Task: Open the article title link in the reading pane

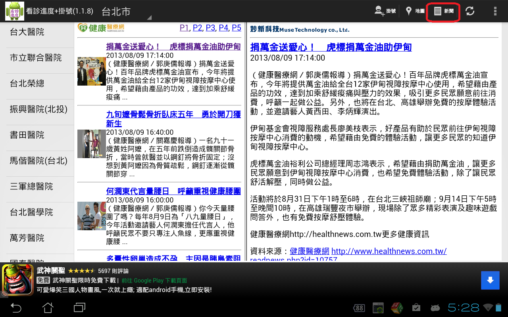Action: tap(331, 48)
